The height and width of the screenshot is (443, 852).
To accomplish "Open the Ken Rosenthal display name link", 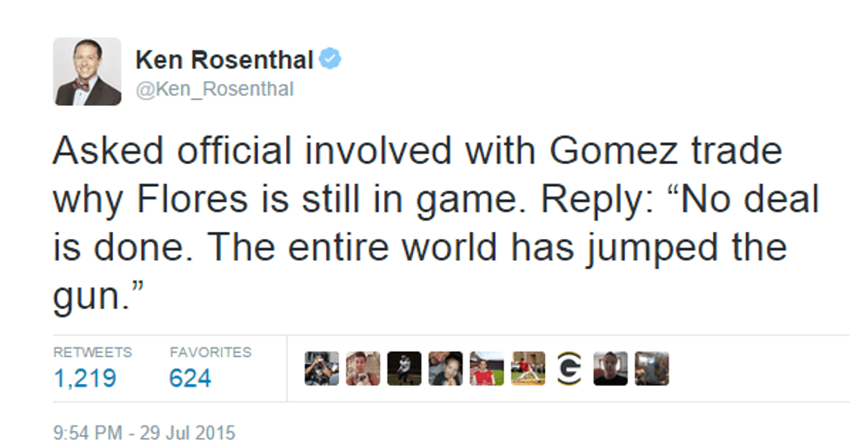I will tap(224, 61).
